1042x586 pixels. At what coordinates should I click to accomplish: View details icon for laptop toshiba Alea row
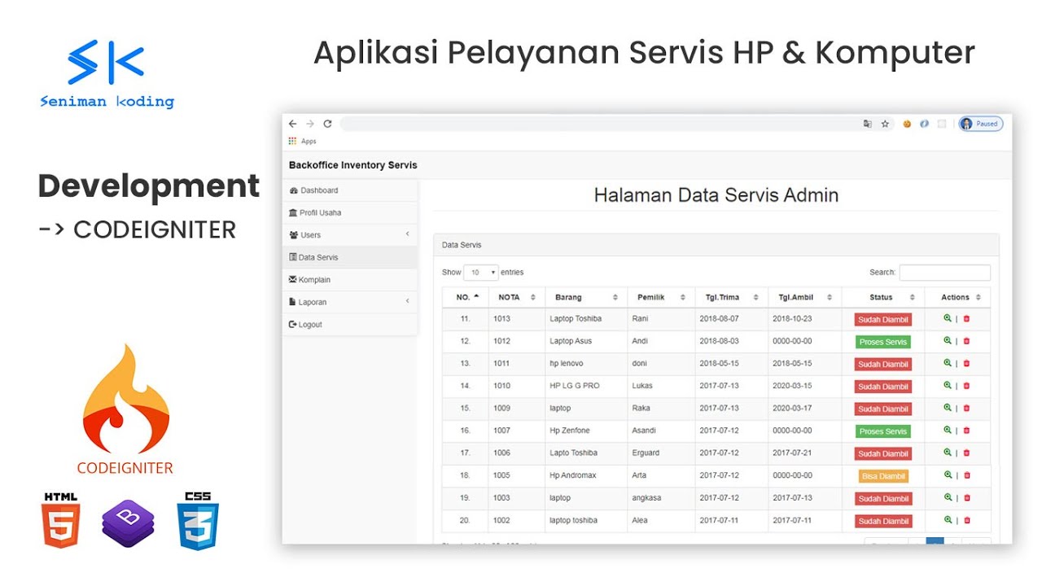[x=948, y=519]
